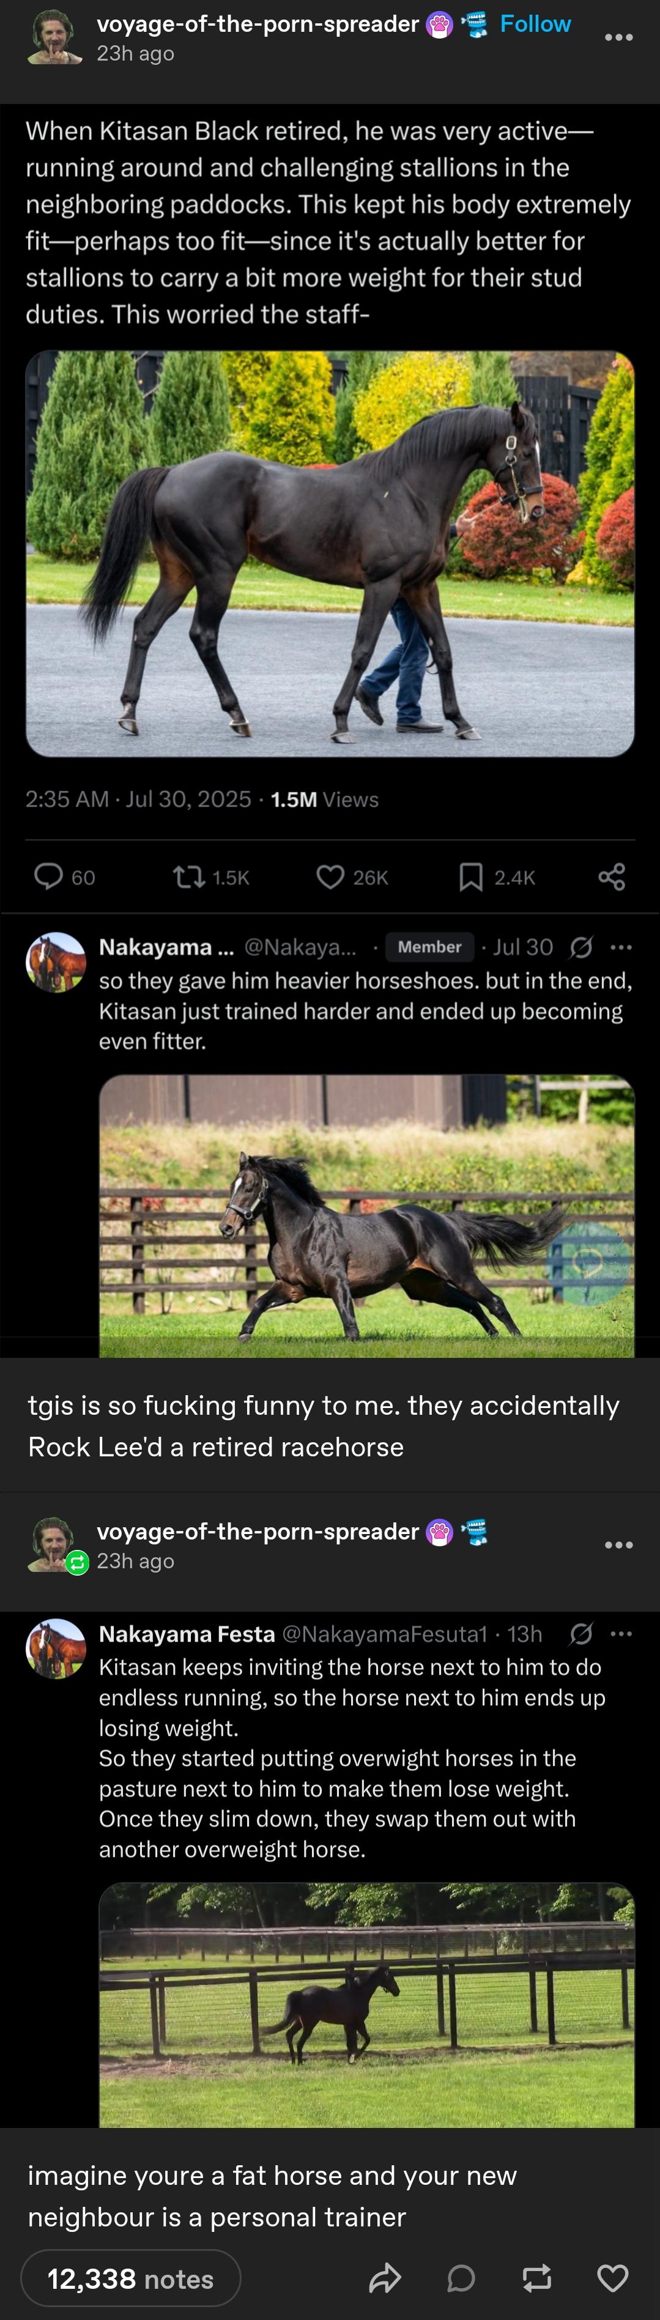This screenshot has height=2320, width=660.
Task: Share the post with the bottom arrow icon
Action: pyautogui.click(x=385, y=2278)
